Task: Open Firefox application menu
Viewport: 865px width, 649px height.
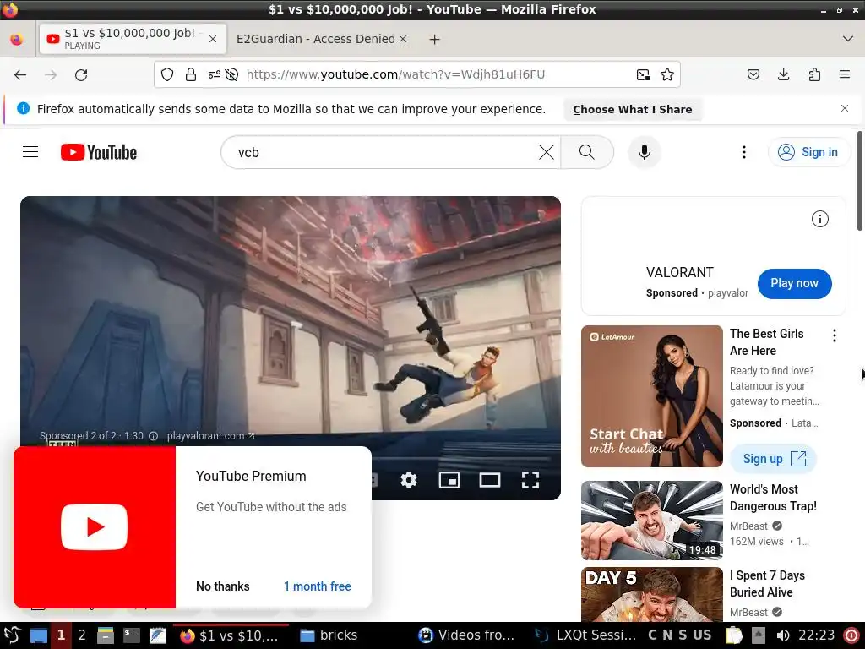Action: coord(845,74)
